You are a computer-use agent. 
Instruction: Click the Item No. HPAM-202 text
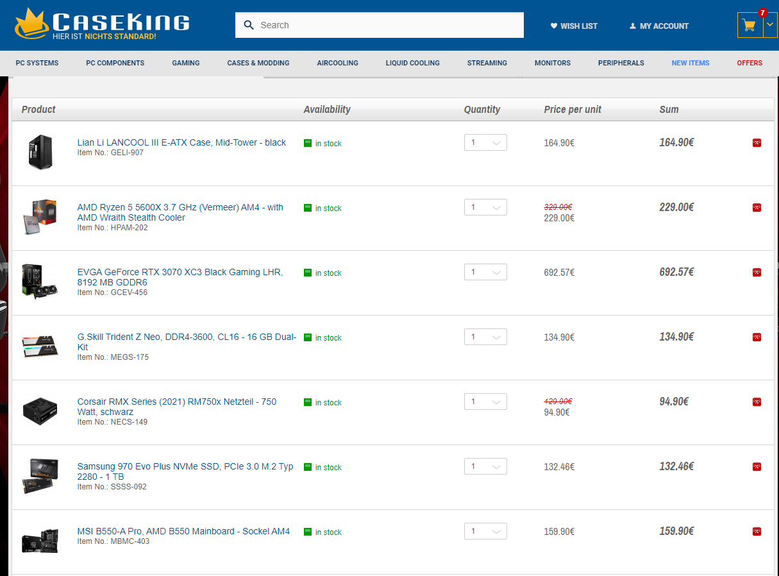[112, 228]
